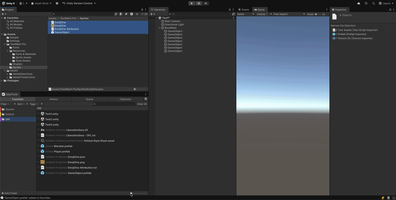This screenshot has width=396, height=200.
Task: Click the search icon in the top toolbar
Action: [373, 3]
